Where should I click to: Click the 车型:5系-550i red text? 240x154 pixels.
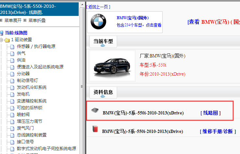coord(153,65)
